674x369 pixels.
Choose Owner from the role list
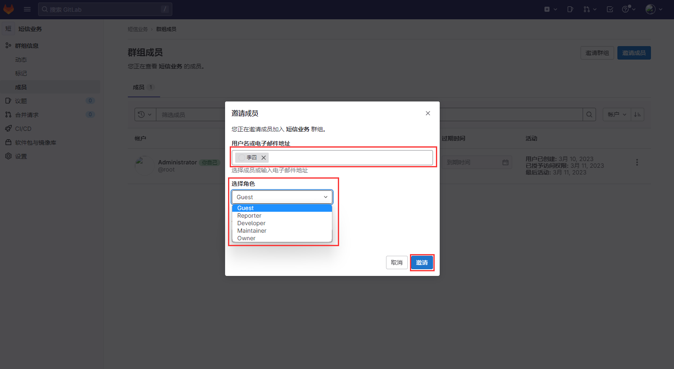(x=246, y=238)
